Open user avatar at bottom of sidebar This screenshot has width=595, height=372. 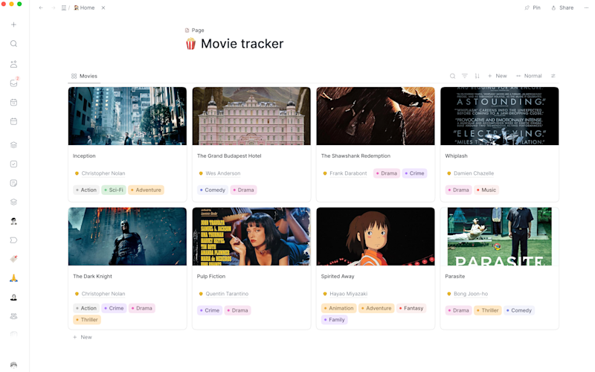[13, 365]
